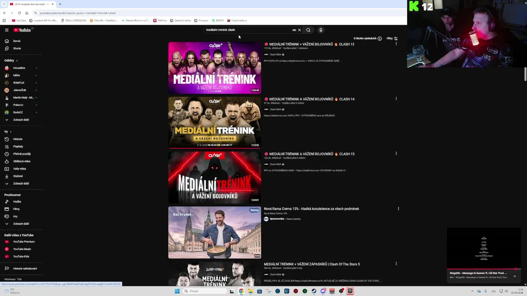
Task: Open the DodoCZ subscription channel
Action: (x=18, y=112)
